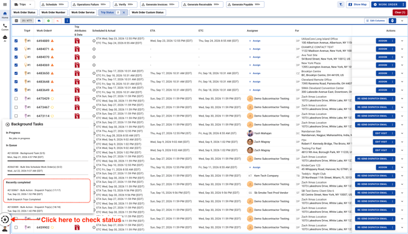This screenshot has width=408, height=234.
Task: Open the blue vertical dots bulk menu
Action: [x=67, y=21]
